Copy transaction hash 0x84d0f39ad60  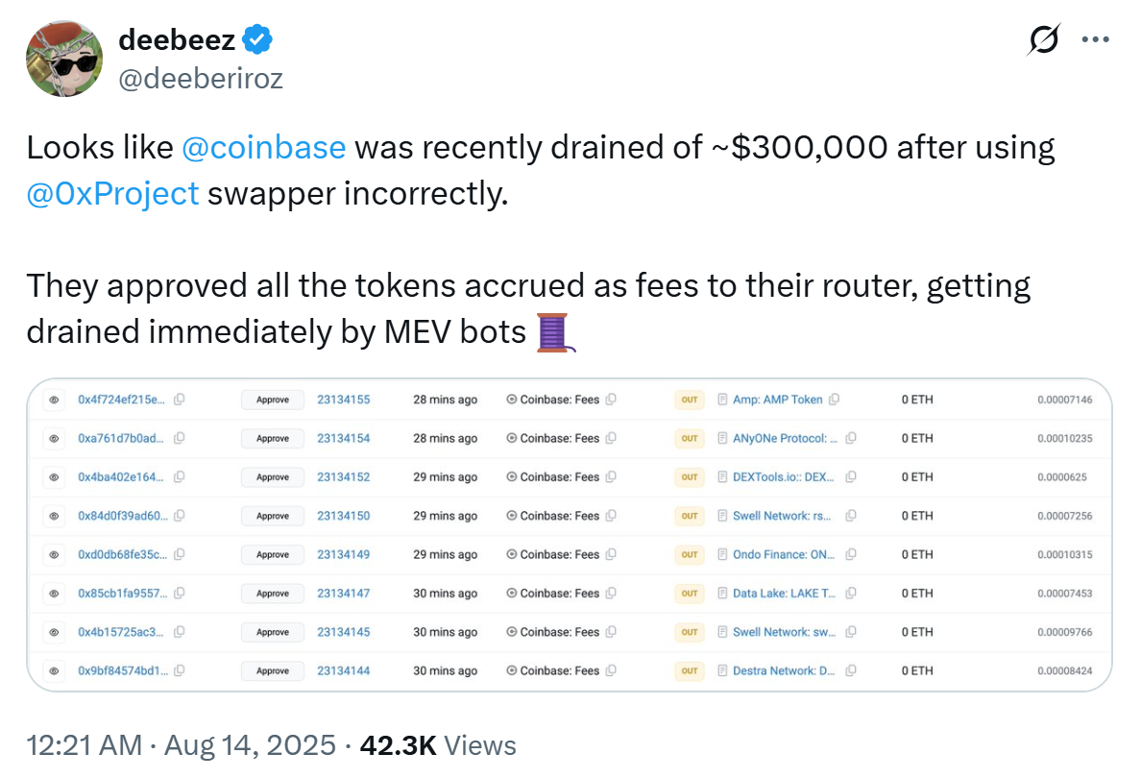pos(180,516)
